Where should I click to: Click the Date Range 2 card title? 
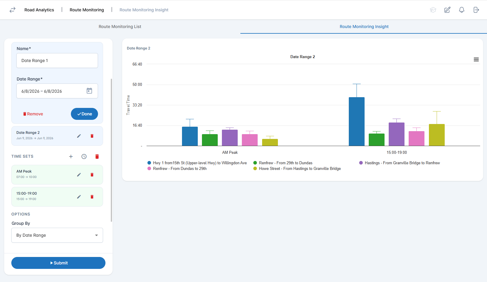click(28, 133)
